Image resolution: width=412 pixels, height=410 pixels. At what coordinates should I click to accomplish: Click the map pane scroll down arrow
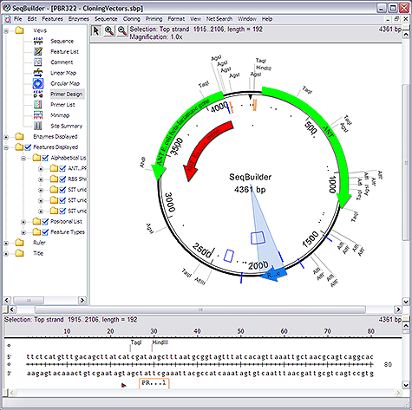406,302
